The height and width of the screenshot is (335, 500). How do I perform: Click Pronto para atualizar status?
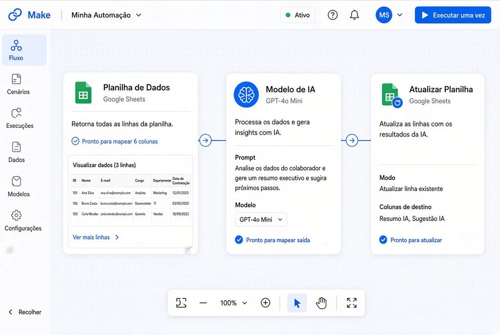point(411,240)
